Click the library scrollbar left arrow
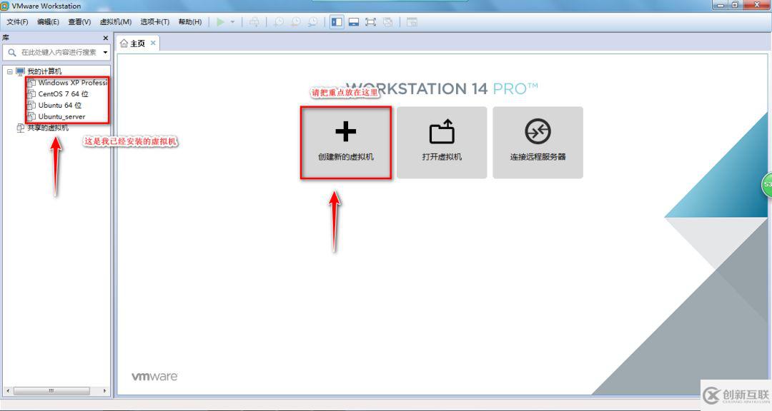772x411 pixels. coord(7,391)
